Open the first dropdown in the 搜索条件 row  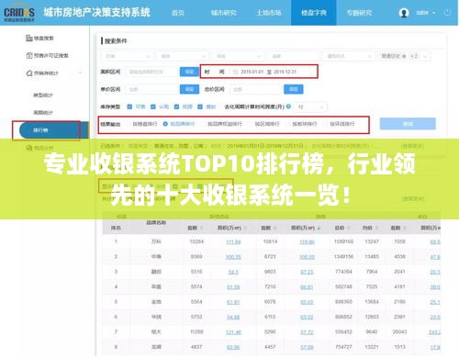[127, 56]
